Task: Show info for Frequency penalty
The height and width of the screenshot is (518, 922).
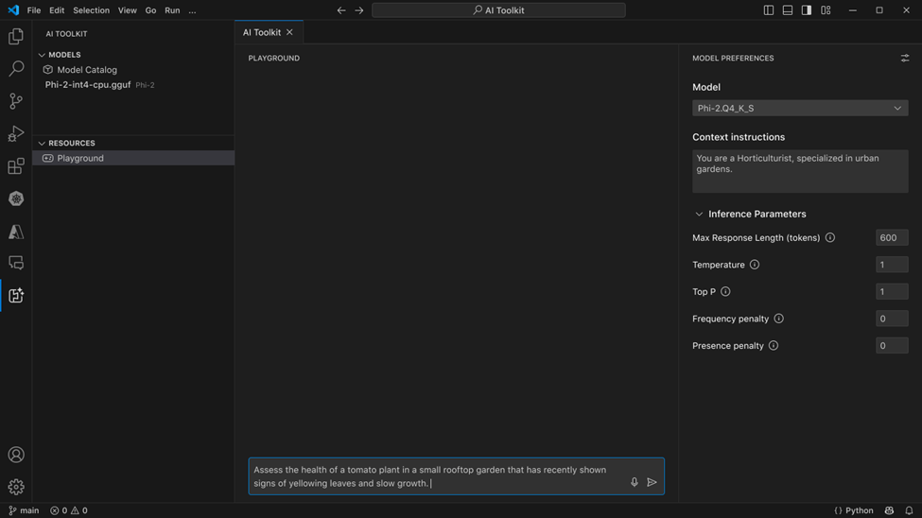Action: pos(778,319)
